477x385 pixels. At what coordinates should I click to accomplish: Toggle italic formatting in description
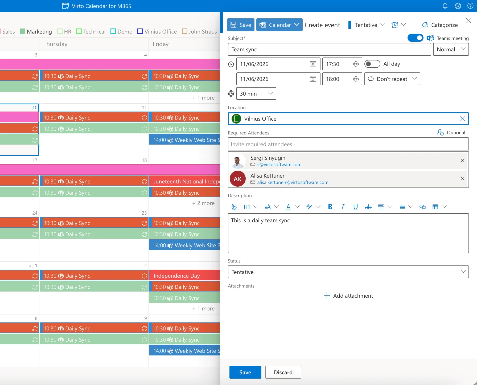(x=343, y=207)
